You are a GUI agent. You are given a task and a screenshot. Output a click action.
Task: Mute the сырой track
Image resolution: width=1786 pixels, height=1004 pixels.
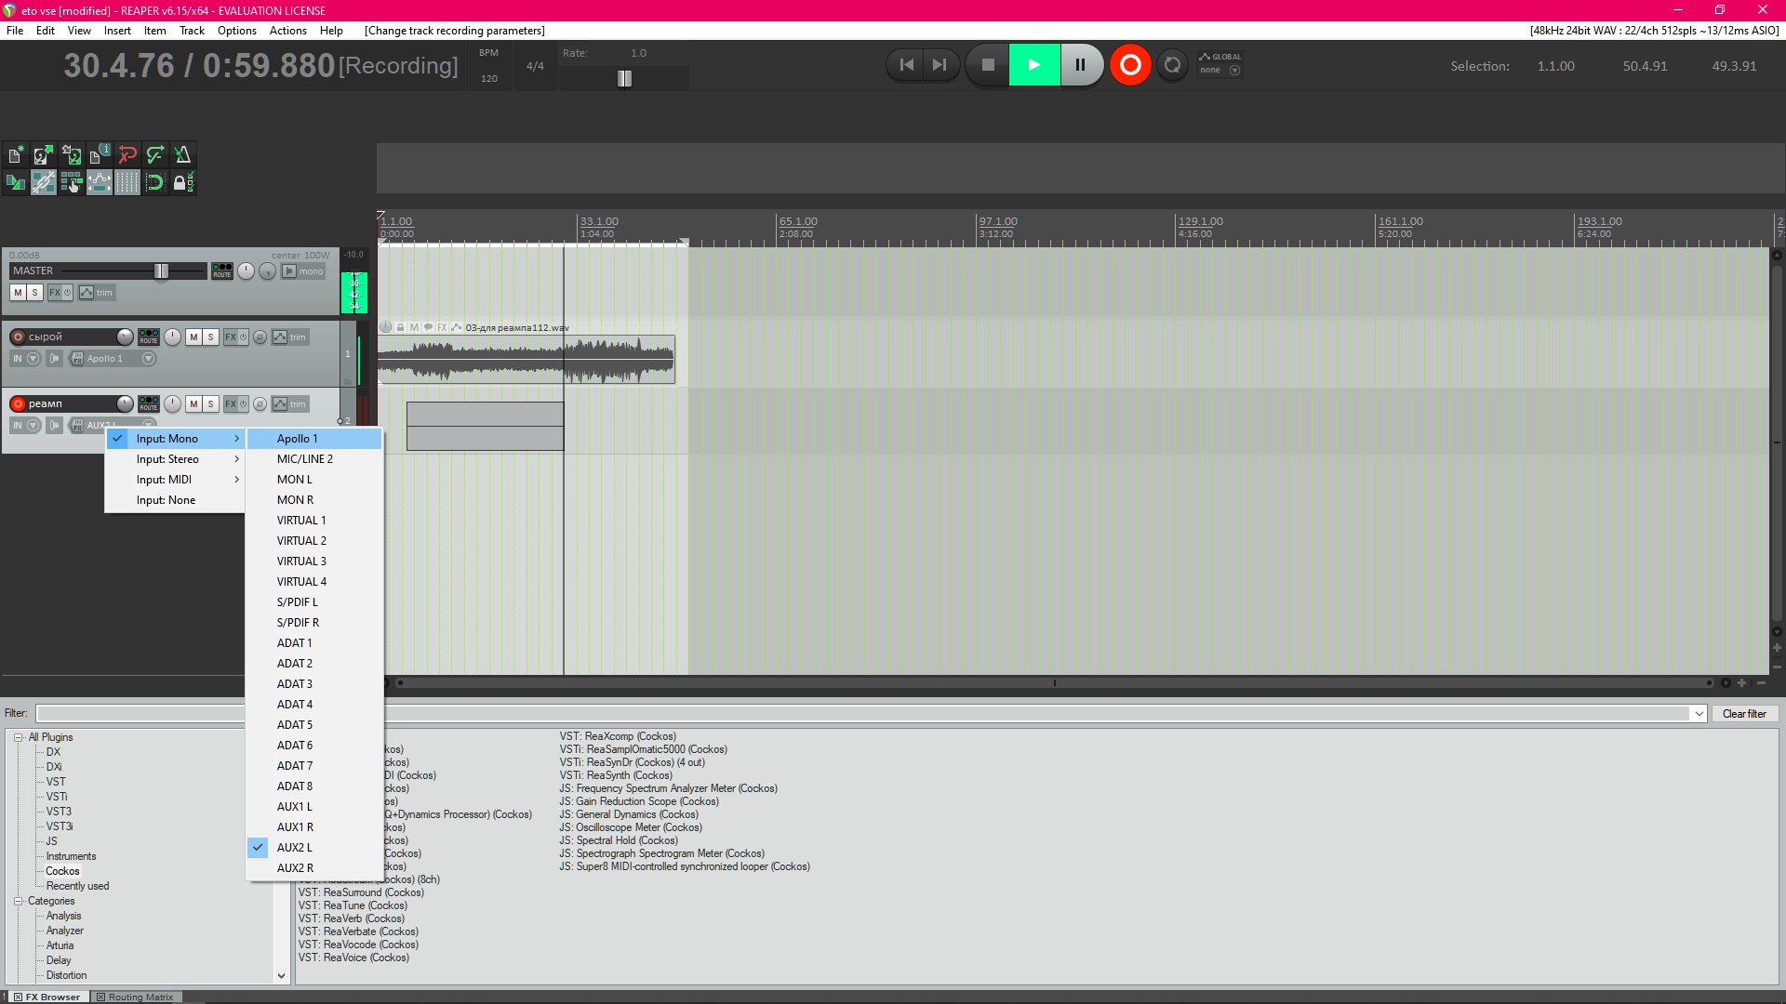pyautogui.click(x=193, y=337)
